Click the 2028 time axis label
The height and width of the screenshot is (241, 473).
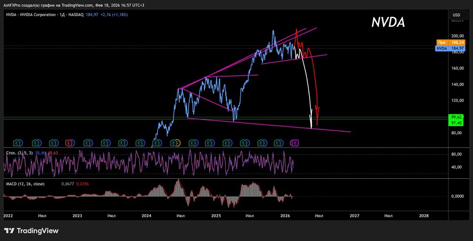pos(424,216)
